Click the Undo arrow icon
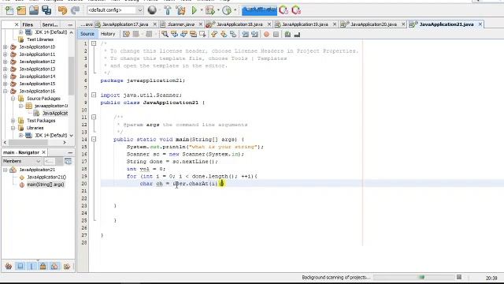This screenshot has width=504, height=284. (x=63, y=10)
